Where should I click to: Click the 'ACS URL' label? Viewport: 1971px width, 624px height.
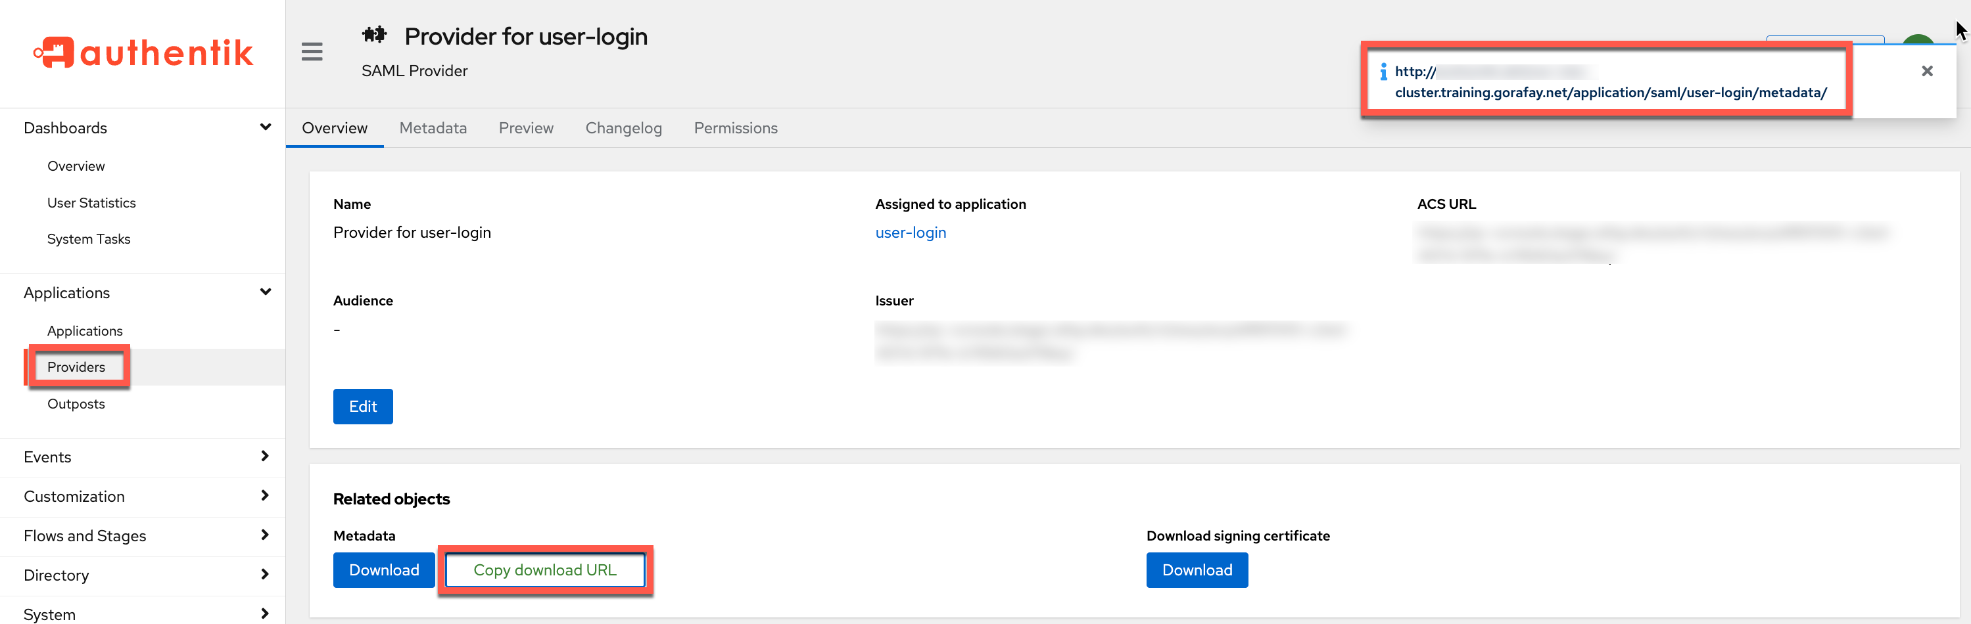(1446, 204)
